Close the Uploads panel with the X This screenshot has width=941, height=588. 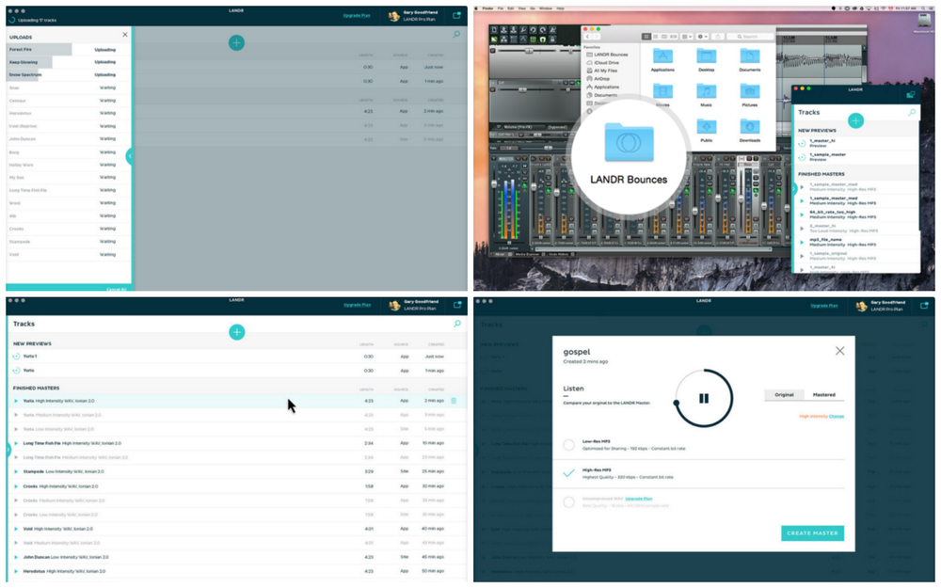[125, 35]
